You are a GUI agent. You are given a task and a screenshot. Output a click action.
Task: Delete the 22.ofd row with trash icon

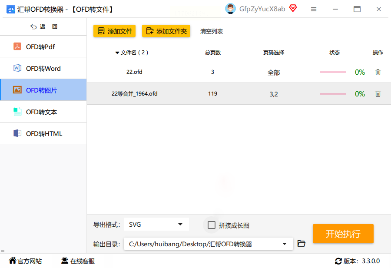tap(378, 72)
